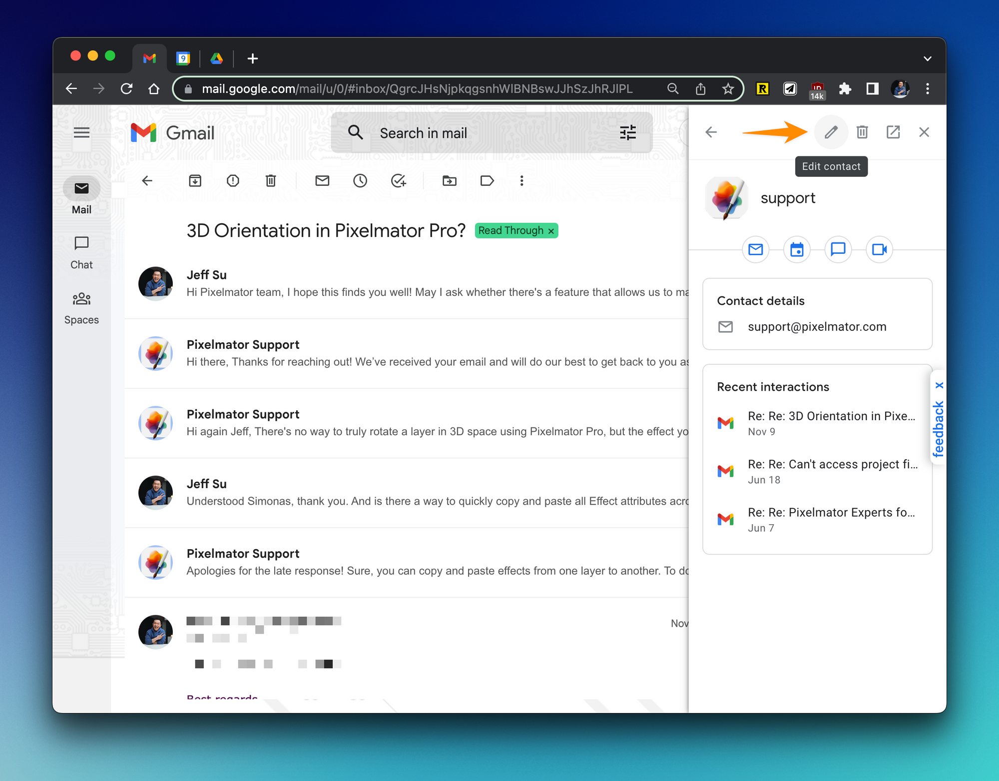The height and width of the screenshot is (781, 999).
Task: Open 'Re: Re: 3D Orientation in Pixe...' interaction
Action: point(817,423)
